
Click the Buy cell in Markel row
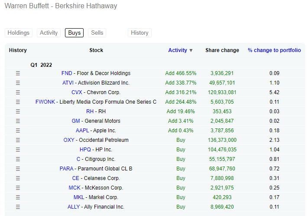(181, 197)
